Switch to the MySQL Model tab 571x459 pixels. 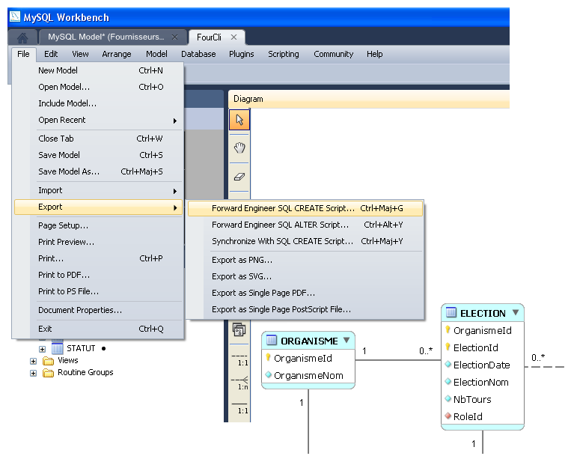(106, 37)
